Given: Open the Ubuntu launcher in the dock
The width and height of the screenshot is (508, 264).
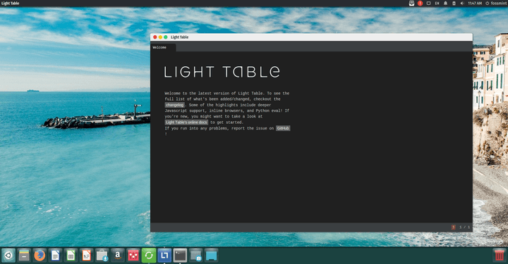Looking at the screenshot, I should click(8, 256).
